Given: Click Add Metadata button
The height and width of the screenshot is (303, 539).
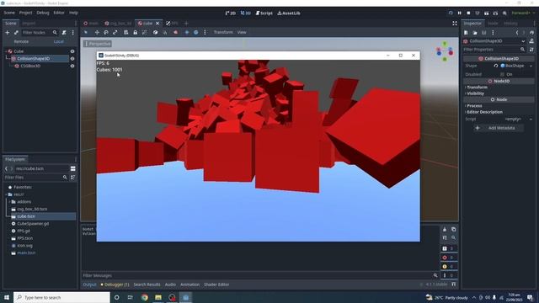Looking at the screenshot, I should coord(498,128).
